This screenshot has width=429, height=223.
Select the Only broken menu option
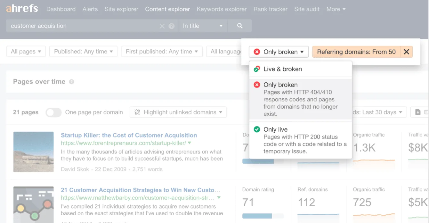301,99
